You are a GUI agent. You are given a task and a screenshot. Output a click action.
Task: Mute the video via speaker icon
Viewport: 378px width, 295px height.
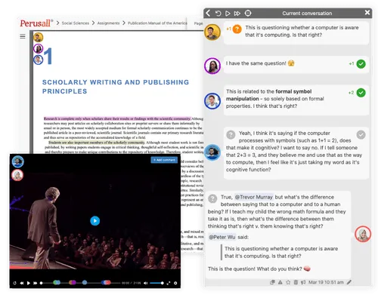(146, 283)
